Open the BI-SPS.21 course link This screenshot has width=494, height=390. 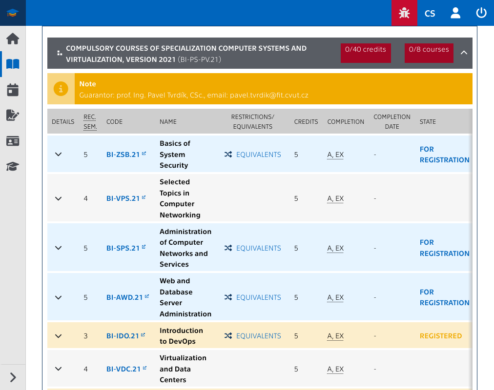pos(126,248)
